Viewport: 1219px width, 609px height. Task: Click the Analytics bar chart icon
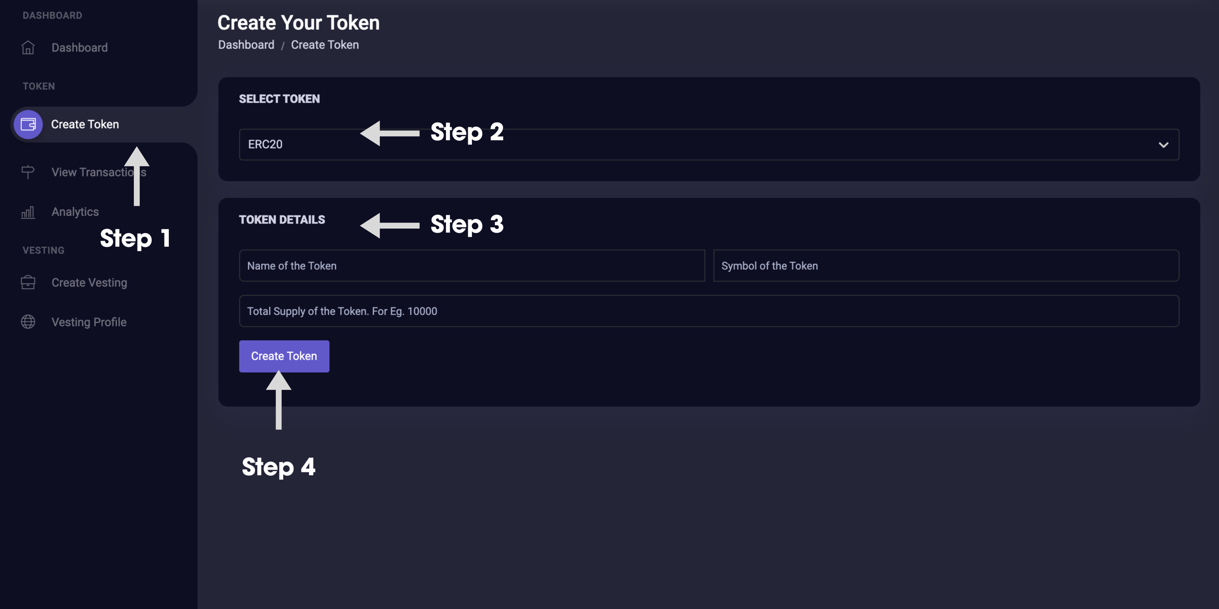pyautogui.click(x=28, y=212)
